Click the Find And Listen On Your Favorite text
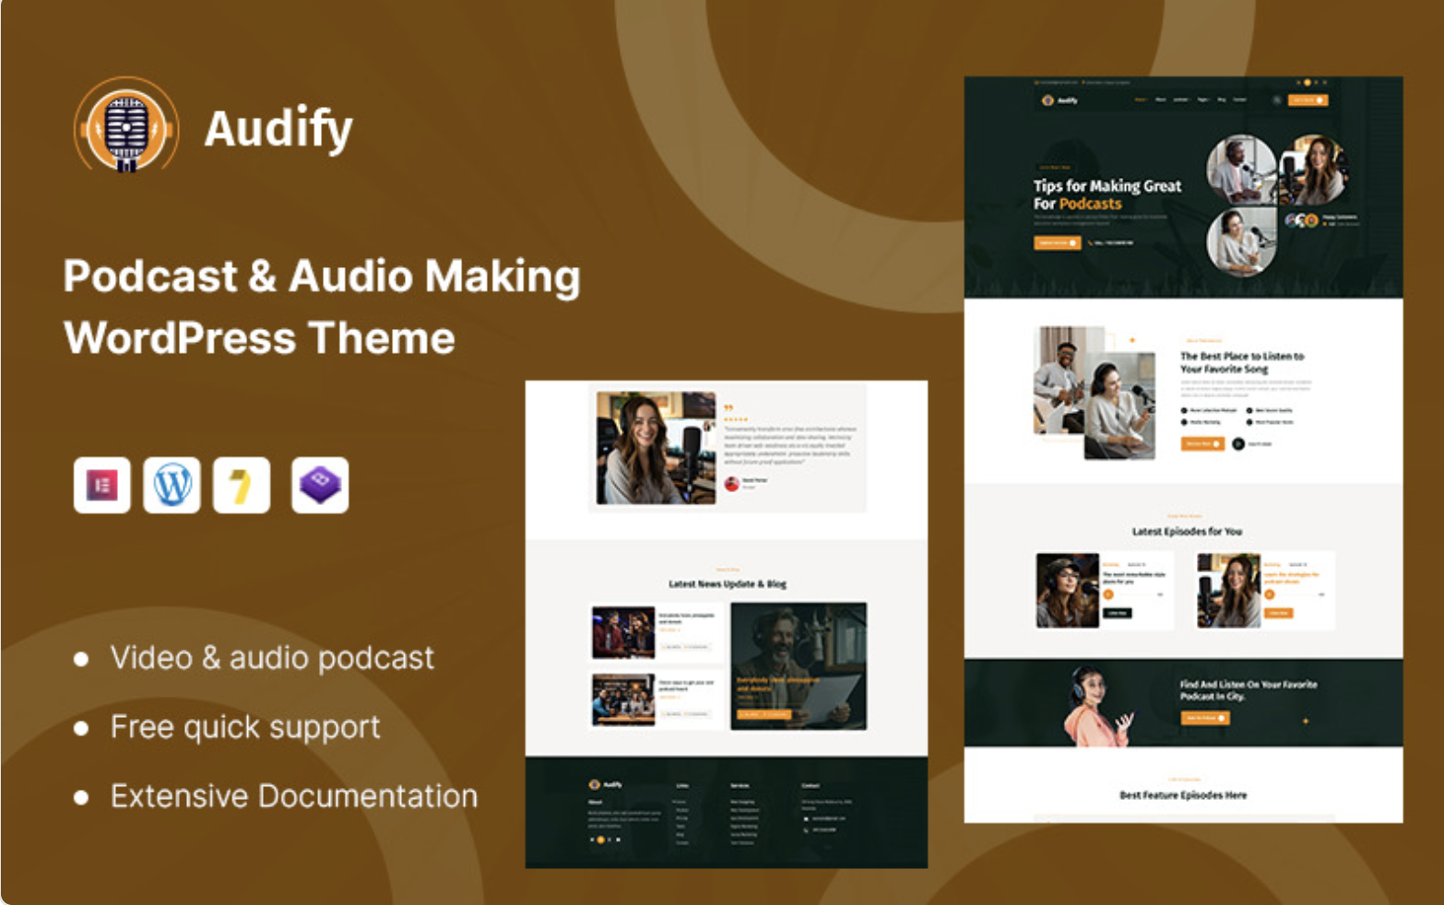The image size is (1444, 905). click(1249, 690)
